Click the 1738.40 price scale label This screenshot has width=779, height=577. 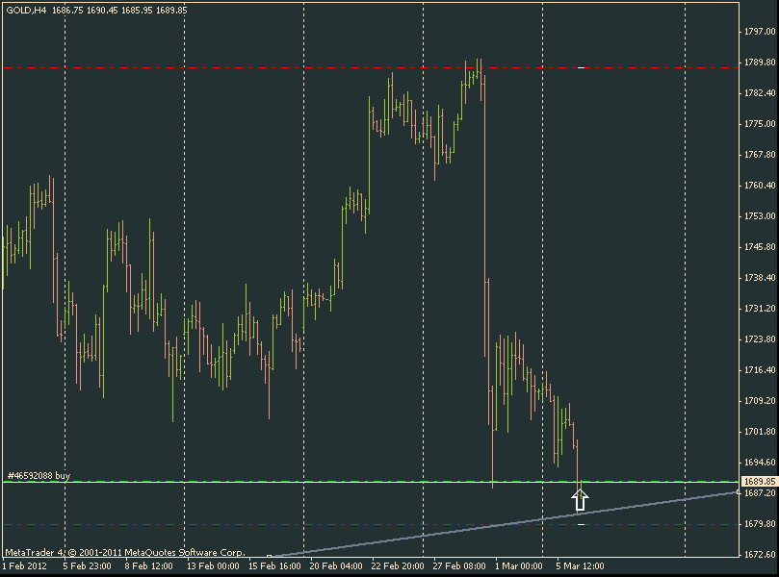(760, 277)
